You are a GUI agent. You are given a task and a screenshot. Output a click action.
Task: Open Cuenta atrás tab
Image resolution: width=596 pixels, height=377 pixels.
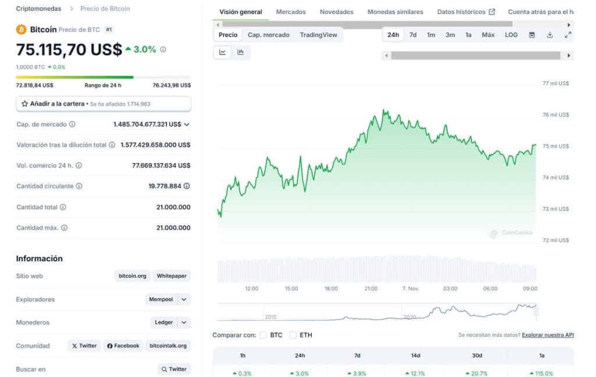pos(541,12)
